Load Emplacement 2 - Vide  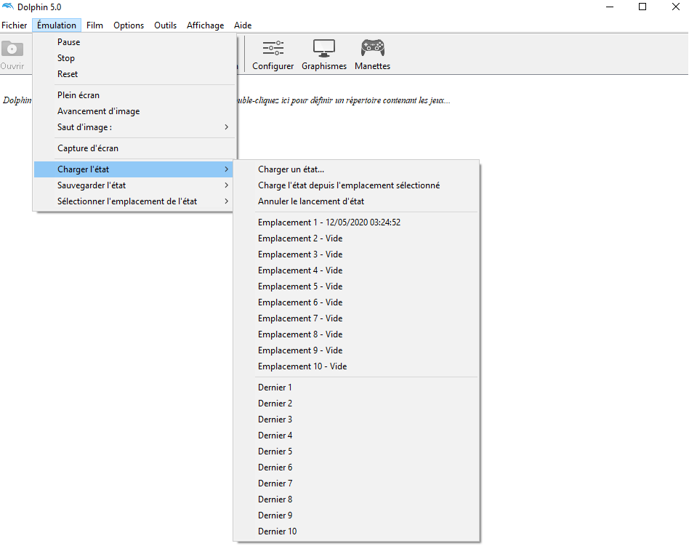point(356,238)
